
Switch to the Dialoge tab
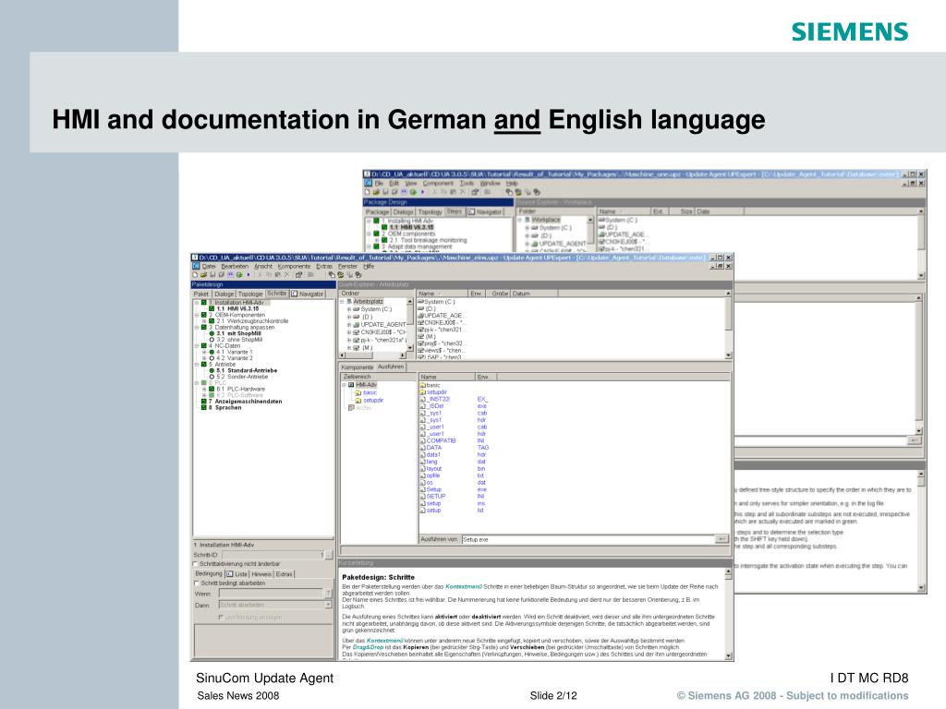[x=224, y=294]
